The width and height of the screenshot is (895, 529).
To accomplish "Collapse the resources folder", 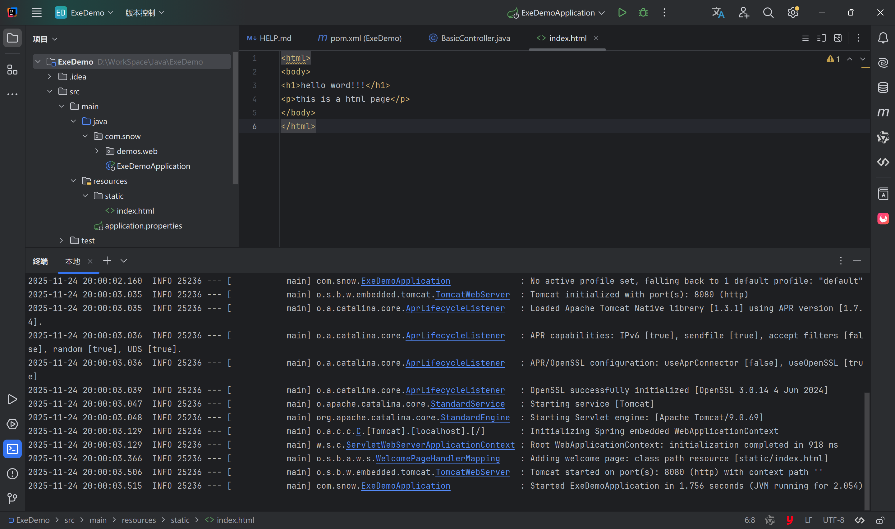I will pyautogui.click(x=73, y=181).
